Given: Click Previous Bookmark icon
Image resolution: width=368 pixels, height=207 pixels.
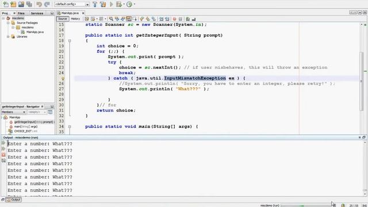Looking at the screenshot, I should click(142, 19).
